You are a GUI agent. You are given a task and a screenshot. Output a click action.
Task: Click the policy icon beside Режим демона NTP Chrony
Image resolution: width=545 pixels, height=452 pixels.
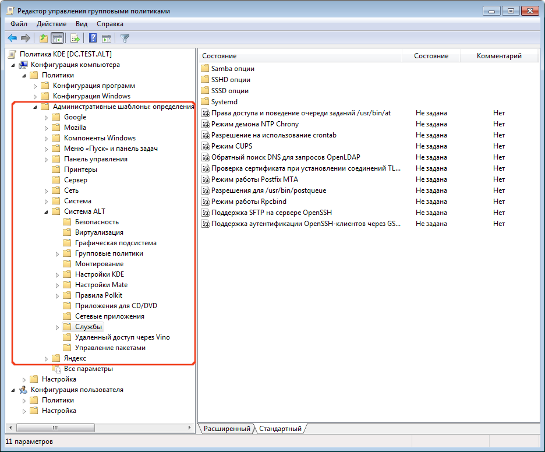pos(206,124)
